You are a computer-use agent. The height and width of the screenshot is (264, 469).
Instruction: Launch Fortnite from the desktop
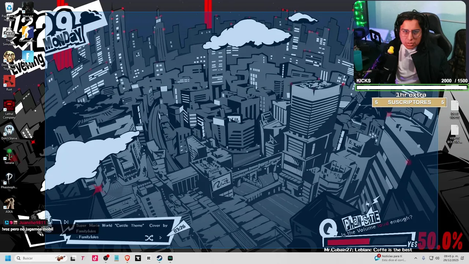click(27, 59)
